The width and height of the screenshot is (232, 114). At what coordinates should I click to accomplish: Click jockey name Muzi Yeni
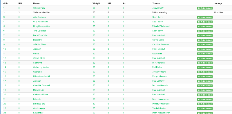(x=219, y=12)
